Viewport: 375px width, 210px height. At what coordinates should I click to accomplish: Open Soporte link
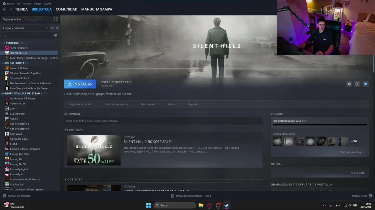[x=193, y=104]
